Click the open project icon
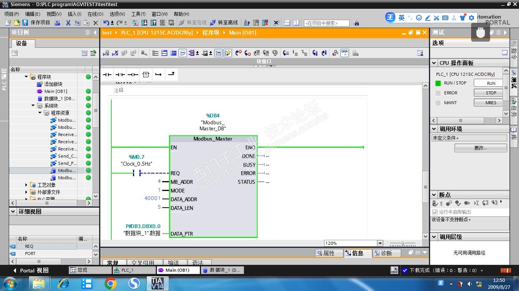This screenshot has height=291, width=519. tap(17, 23)
